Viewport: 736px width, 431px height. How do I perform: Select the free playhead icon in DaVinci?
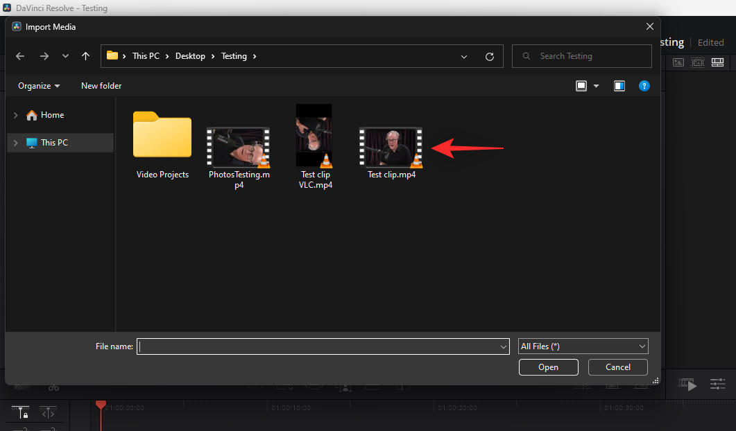(x=48, y=413)
